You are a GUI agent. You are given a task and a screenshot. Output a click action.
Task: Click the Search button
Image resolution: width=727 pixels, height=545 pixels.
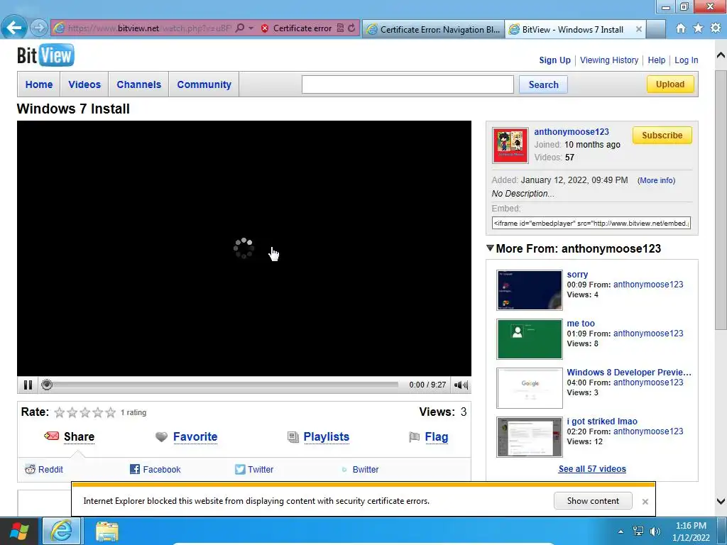pos(543,84)
